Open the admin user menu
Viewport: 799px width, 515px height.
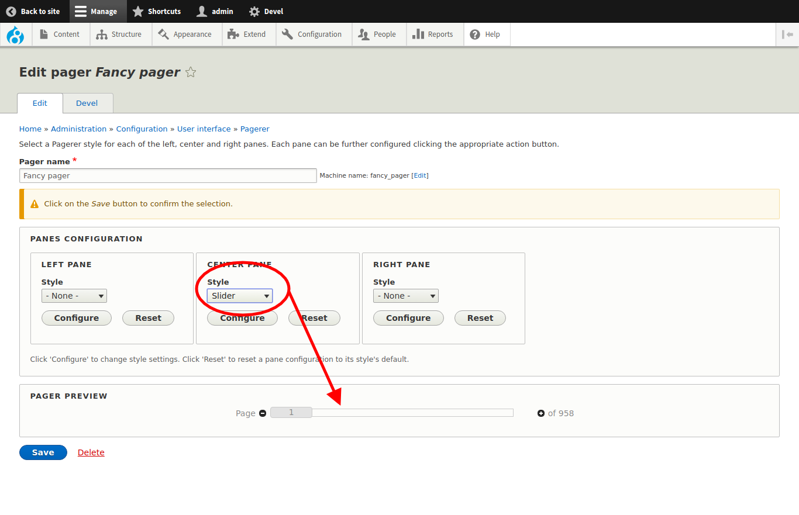pyautogui.click(x=215, y=11)
